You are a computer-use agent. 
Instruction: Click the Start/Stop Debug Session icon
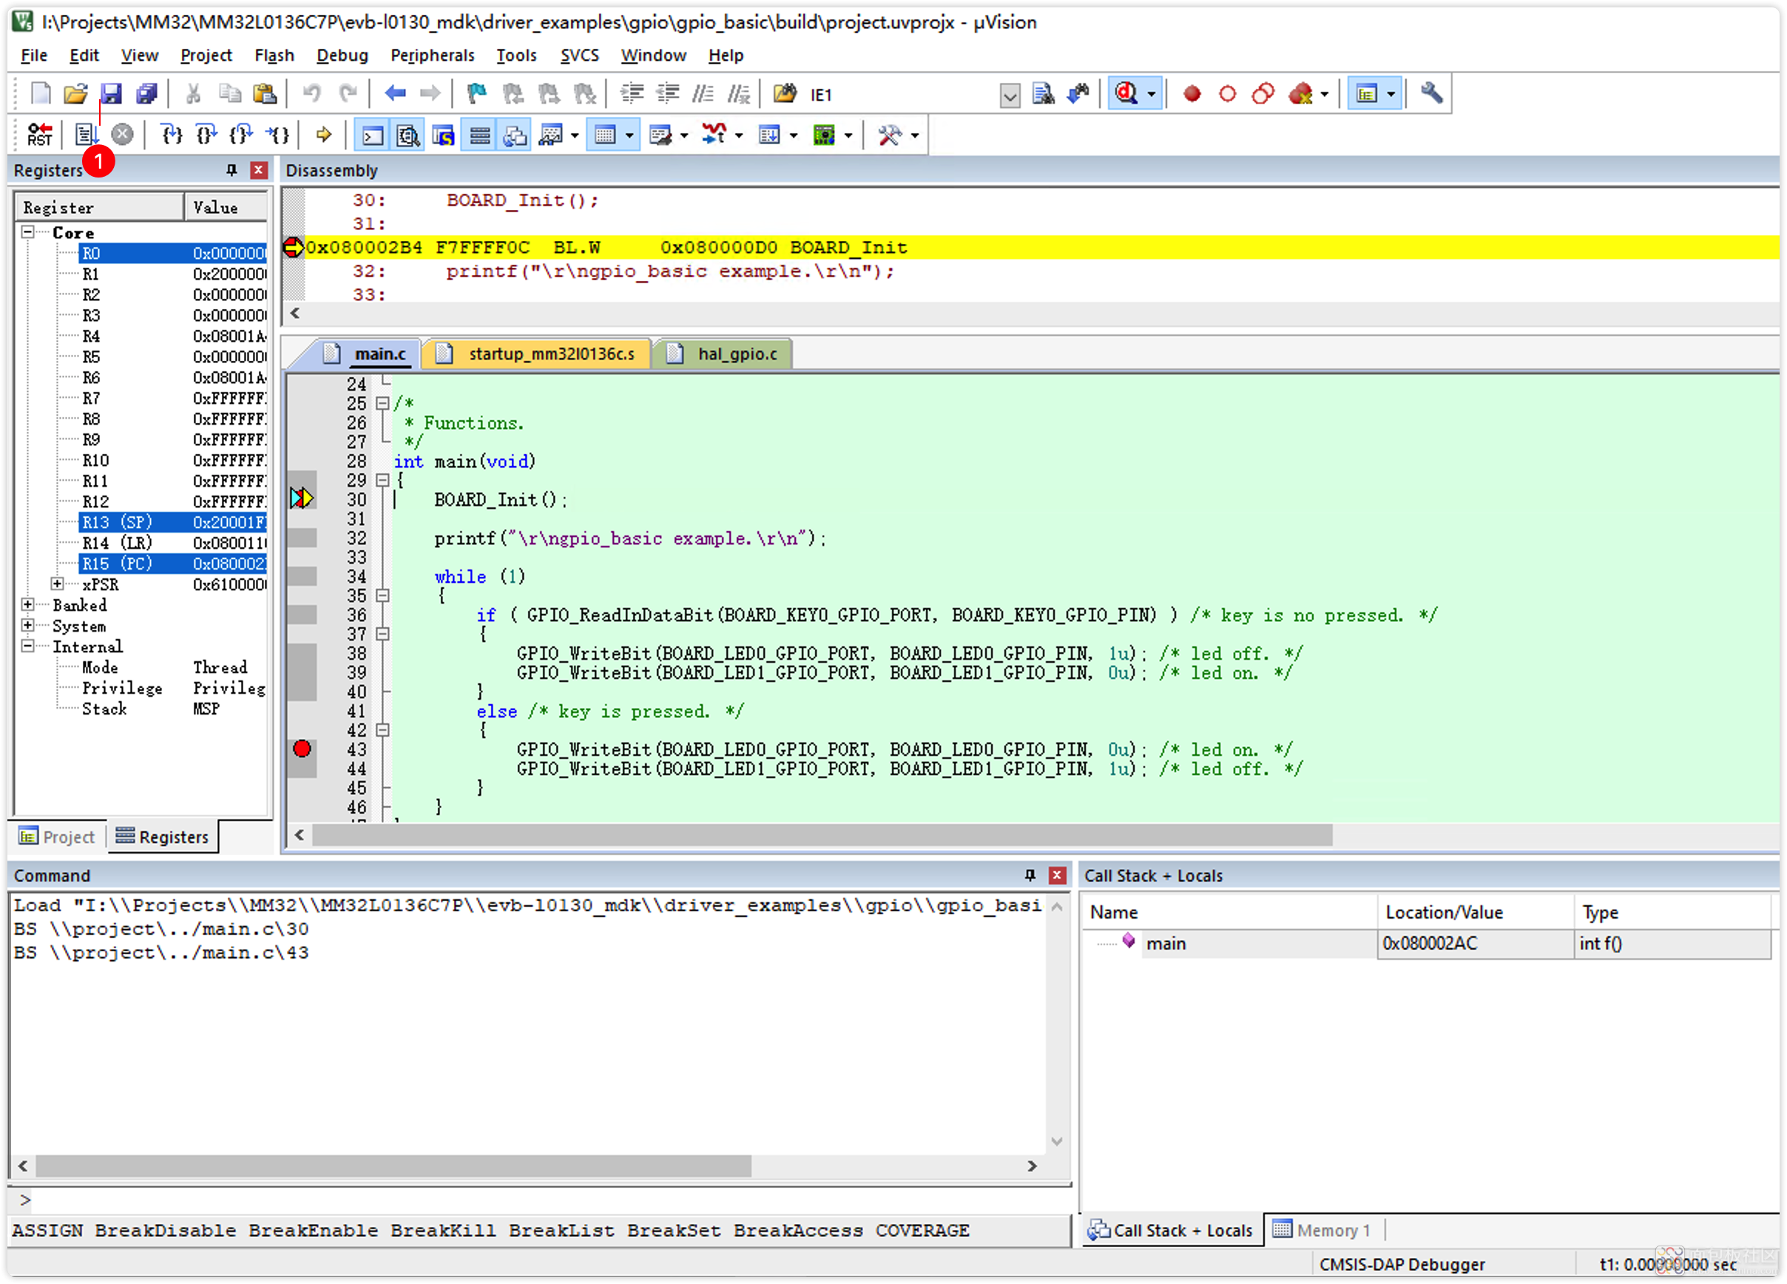(x=1126, y=94)
